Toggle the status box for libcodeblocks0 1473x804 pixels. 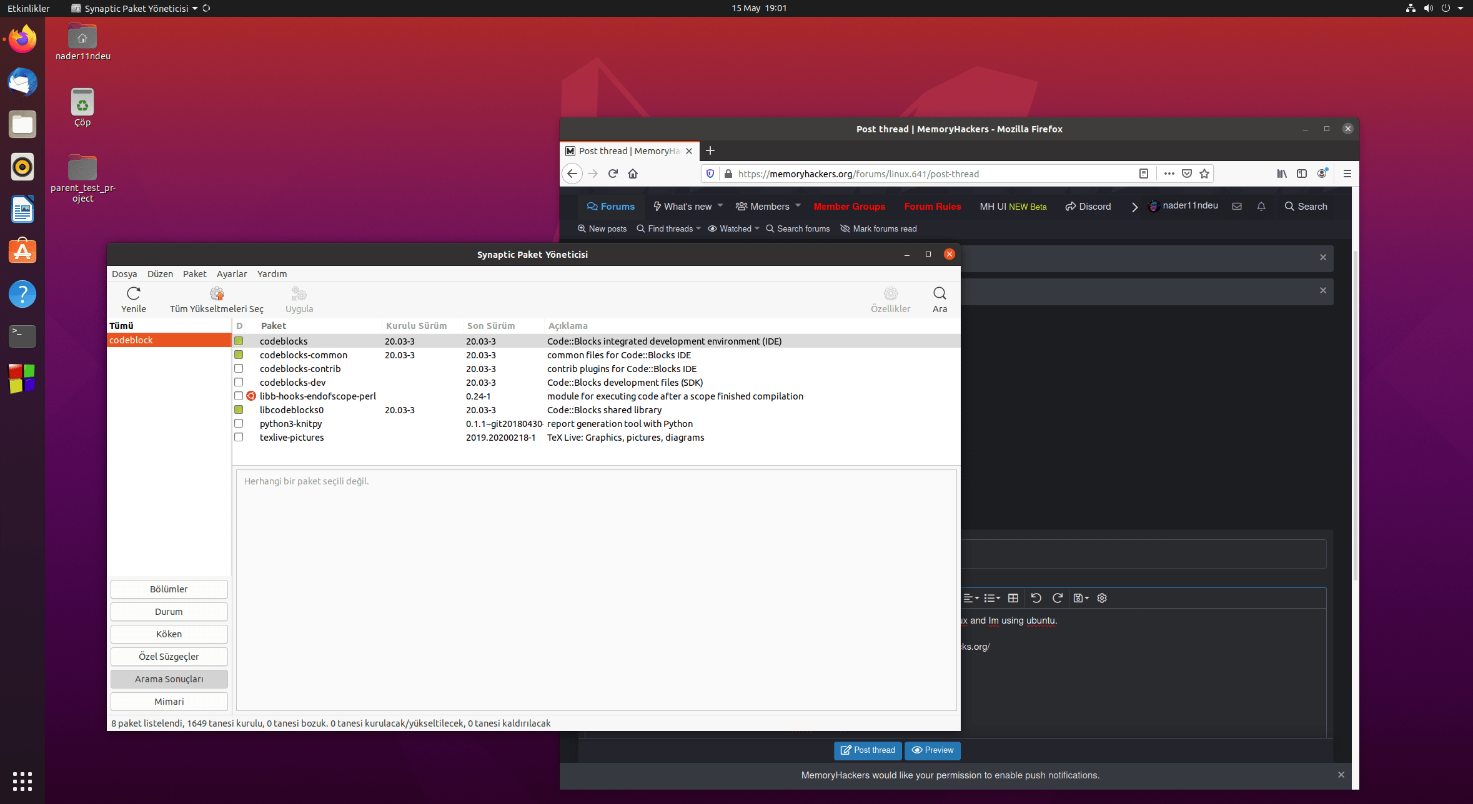click(239, 409)
